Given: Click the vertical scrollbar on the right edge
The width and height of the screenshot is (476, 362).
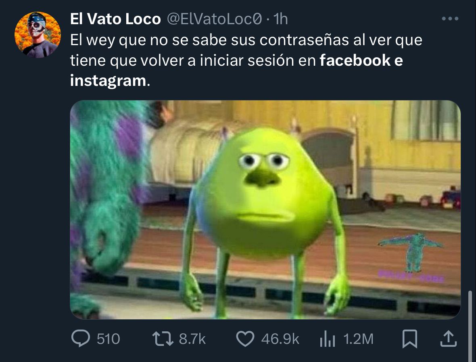Looking at the screenshot, I should (x=470, y=326).
